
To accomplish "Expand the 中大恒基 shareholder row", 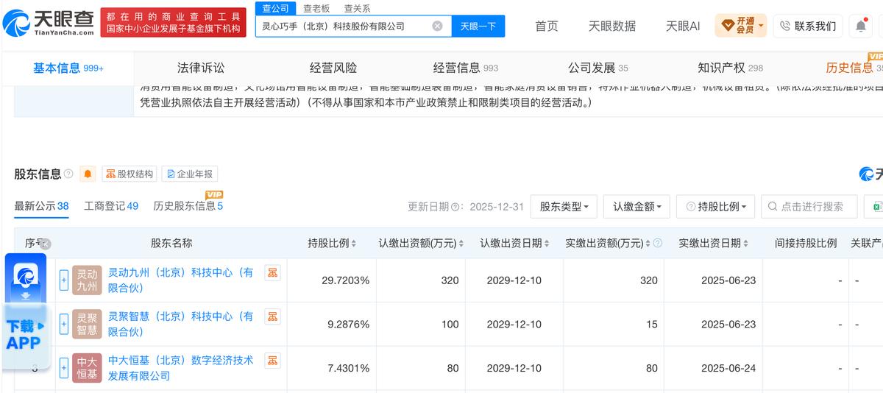I will [x=64, y=368].
